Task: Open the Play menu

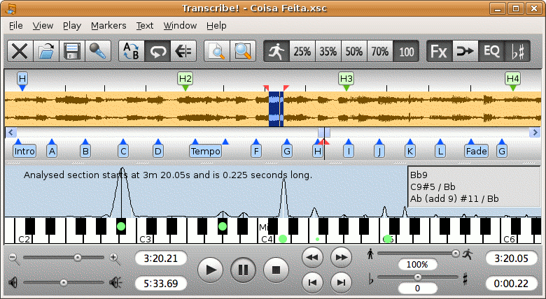Action: pyautogui.click(x=71, y=25)
